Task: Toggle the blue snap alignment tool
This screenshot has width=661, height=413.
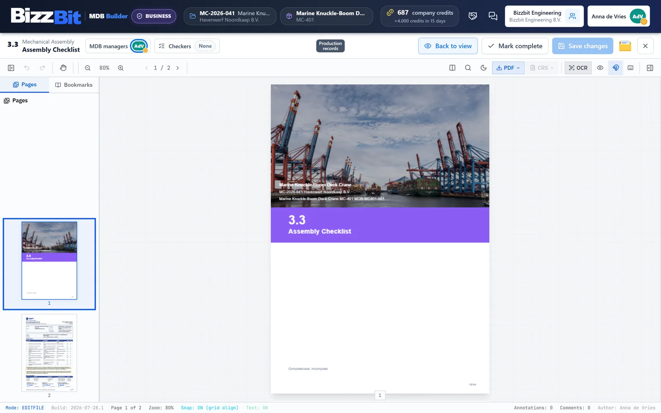Action: point(616,68)
